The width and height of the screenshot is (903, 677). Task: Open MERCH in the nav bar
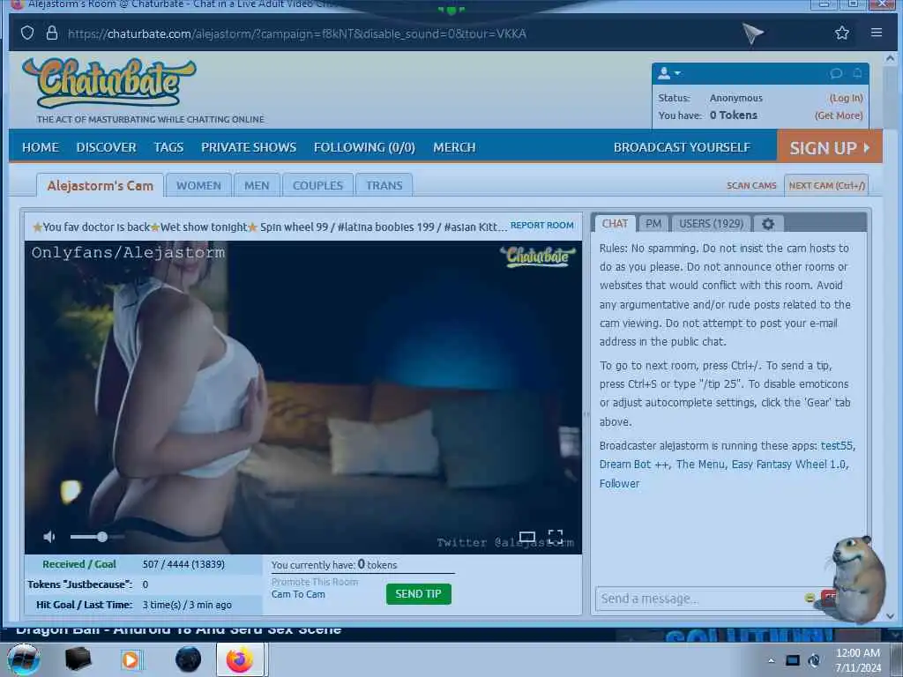point(454,147)
